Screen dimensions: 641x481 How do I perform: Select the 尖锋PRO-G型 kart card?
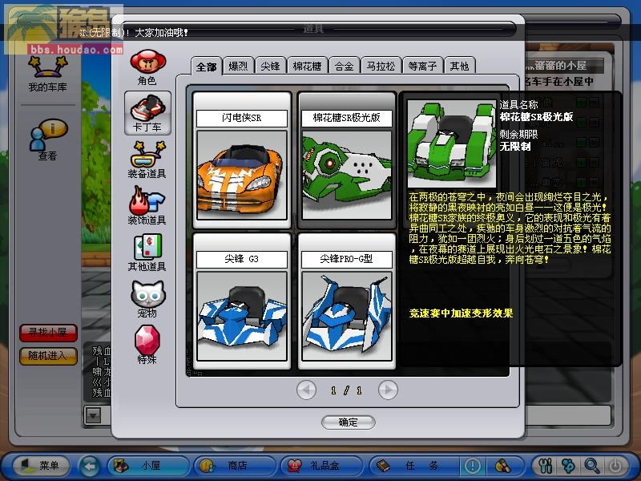[347, 301]
